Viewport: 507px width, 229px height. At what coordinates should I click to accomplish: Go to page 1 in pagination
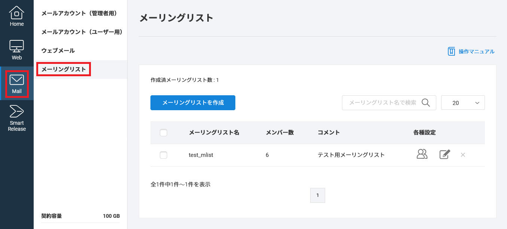pyautogui.click(x=317, y=195)
